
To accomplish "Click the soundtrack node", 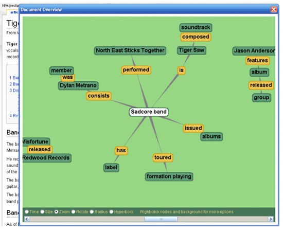I will [x=196, y=27].
